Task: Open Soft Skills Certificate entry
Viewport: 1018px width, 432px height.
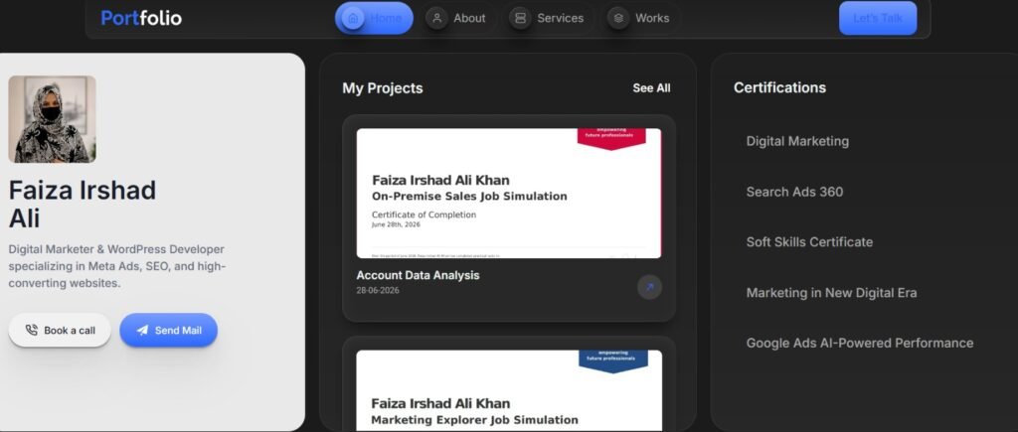Action: [809, 242]
